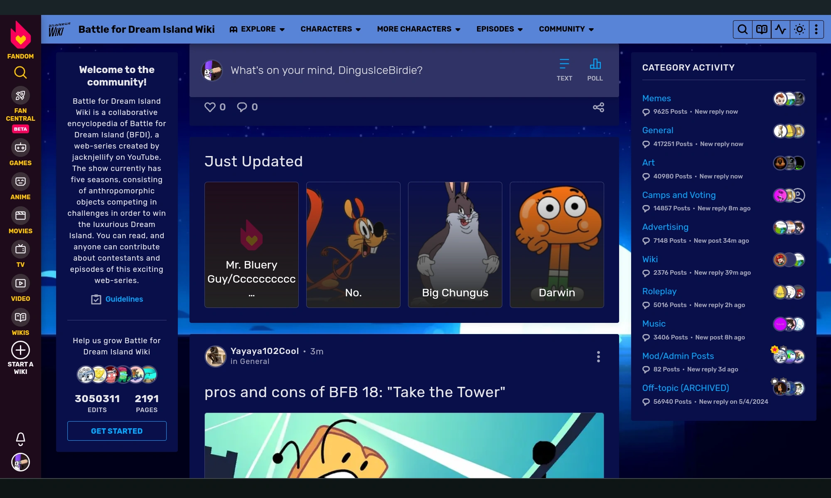Choose Poll post type
The width and height of the screenshot is (831, 498).
pos(595,70)
